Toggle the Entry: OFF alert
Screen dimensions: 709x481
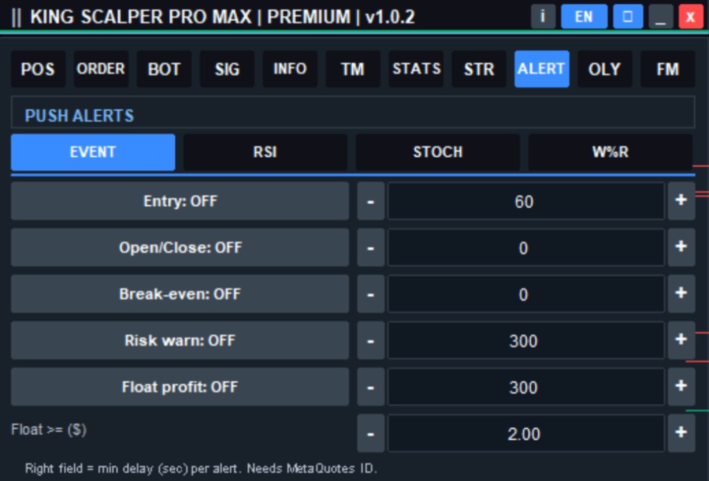180,201
